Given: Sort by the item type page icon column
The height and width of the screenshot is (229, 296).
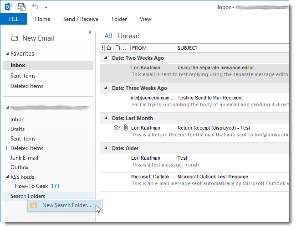Looking at the screenshot, I should (117, 48).
